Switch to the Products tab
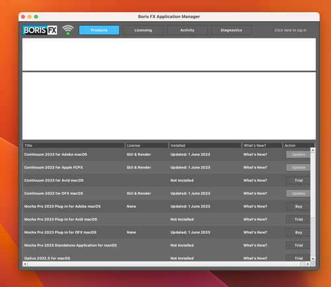The width and height of the screenshot is (331, 287). tap(99, 30)
